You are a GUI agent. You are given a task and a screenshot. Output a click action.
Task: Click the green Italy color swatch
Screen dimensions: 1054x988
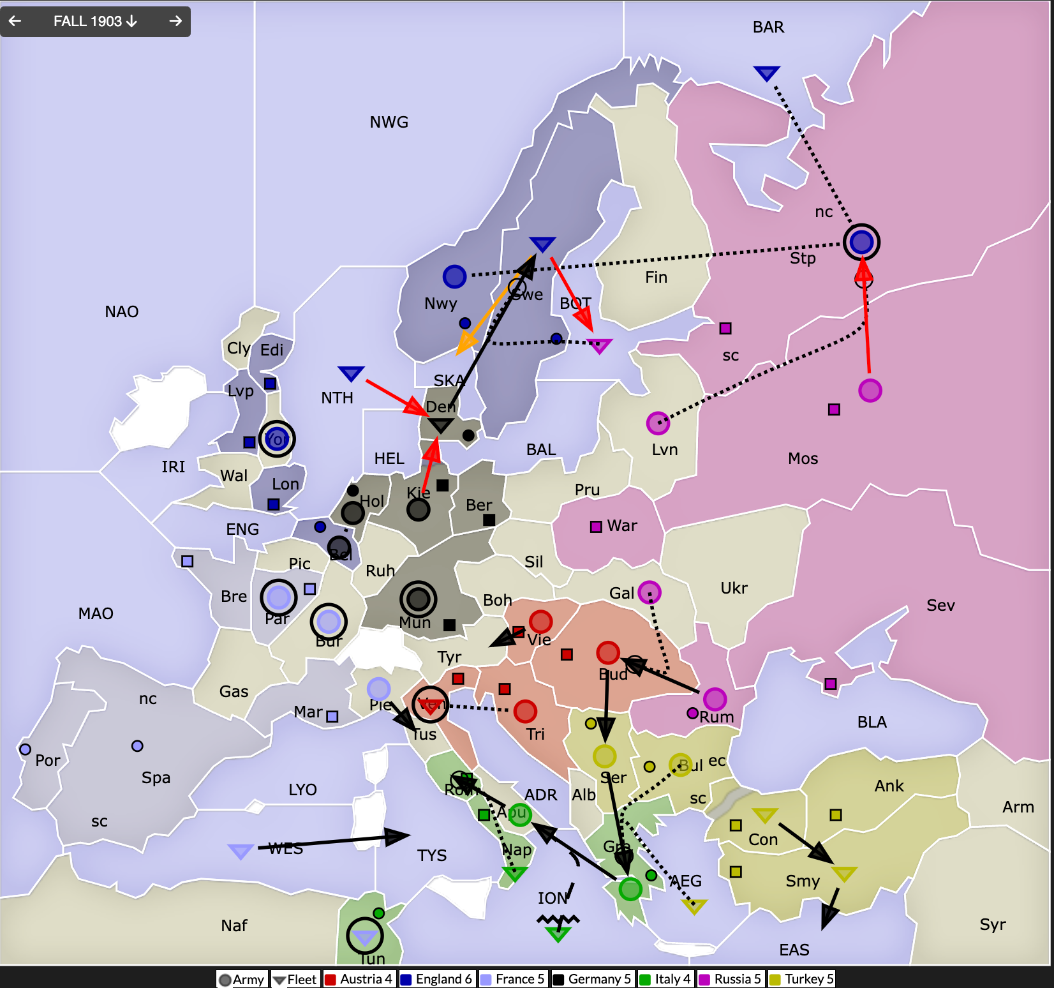[x=645, y=979]
